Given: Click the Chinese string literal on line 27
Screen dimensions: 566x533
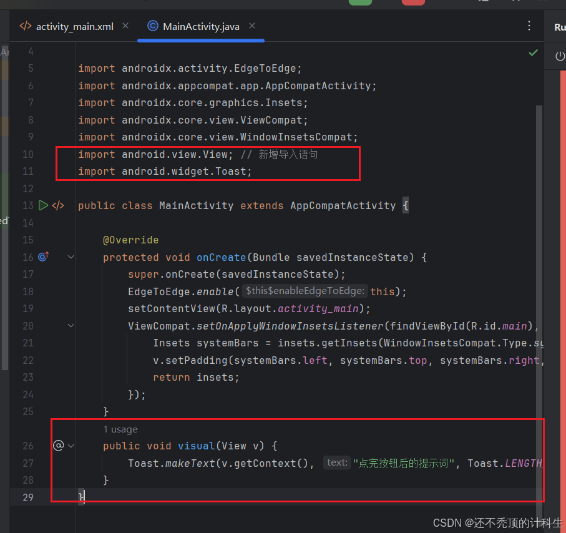Looking at the screenshot, I should click(403, 463).
